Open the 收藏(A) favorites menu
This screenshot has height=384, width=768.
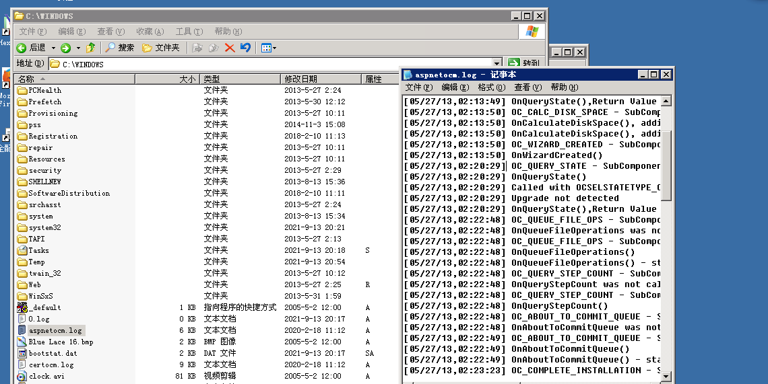(x=150, y=32)
